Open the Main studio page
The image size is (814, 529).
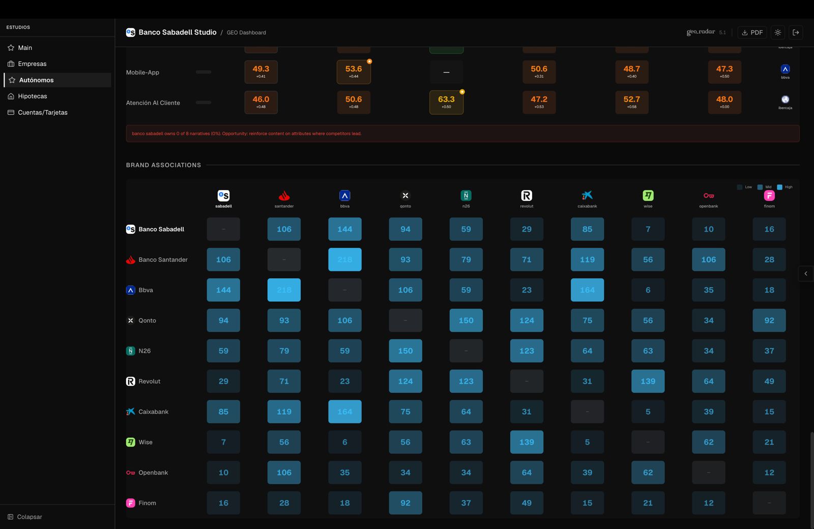25,48
